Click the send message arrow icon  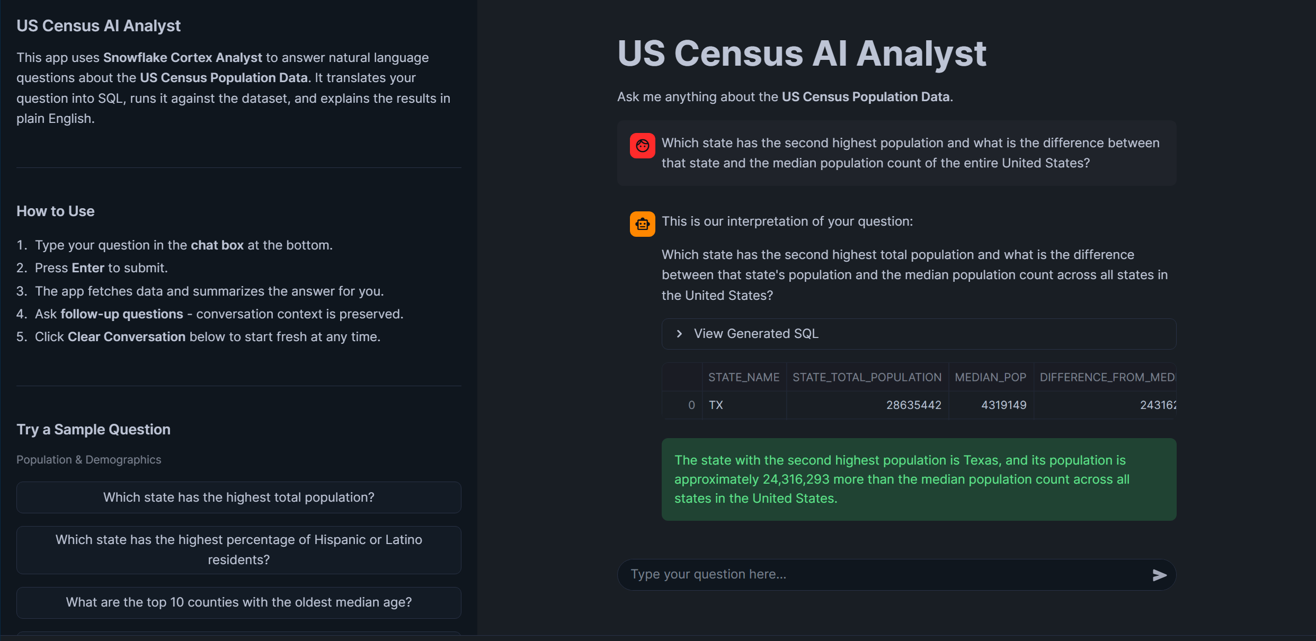1160,575
